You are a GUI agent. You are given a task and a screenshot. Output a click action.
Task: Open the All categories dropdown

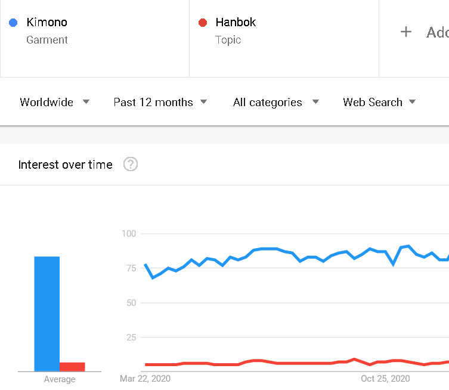[275, 102]
